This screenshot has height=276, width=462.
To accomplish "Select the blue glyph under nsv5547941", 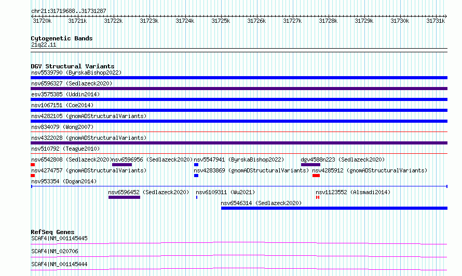I will pos(196,165).
